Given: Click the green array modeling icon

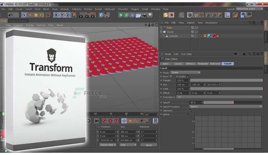Looking at the screenshot, I should (127, 15).
